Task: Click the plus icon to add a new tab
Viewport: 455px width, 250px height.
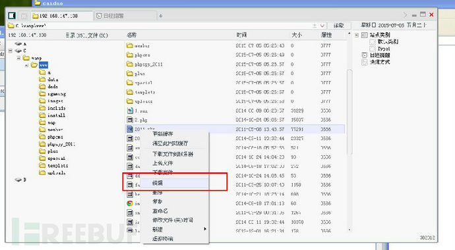Action: 161,16
